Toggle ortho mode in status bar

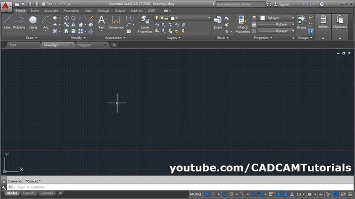(x=224, y=194)
